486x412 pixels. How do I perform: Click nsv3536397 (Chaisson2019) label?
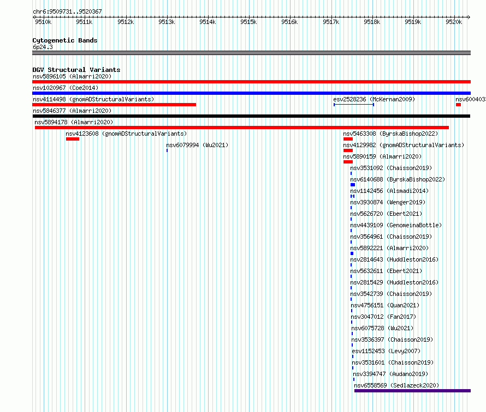click(392, 340)
